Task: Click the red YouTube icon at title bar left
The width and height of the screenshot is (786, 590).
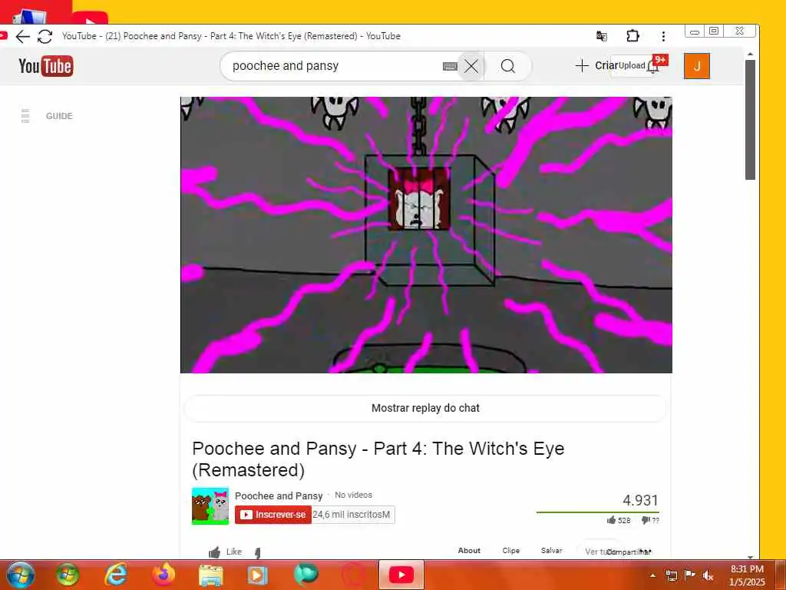Action: (x=3, y=36)
